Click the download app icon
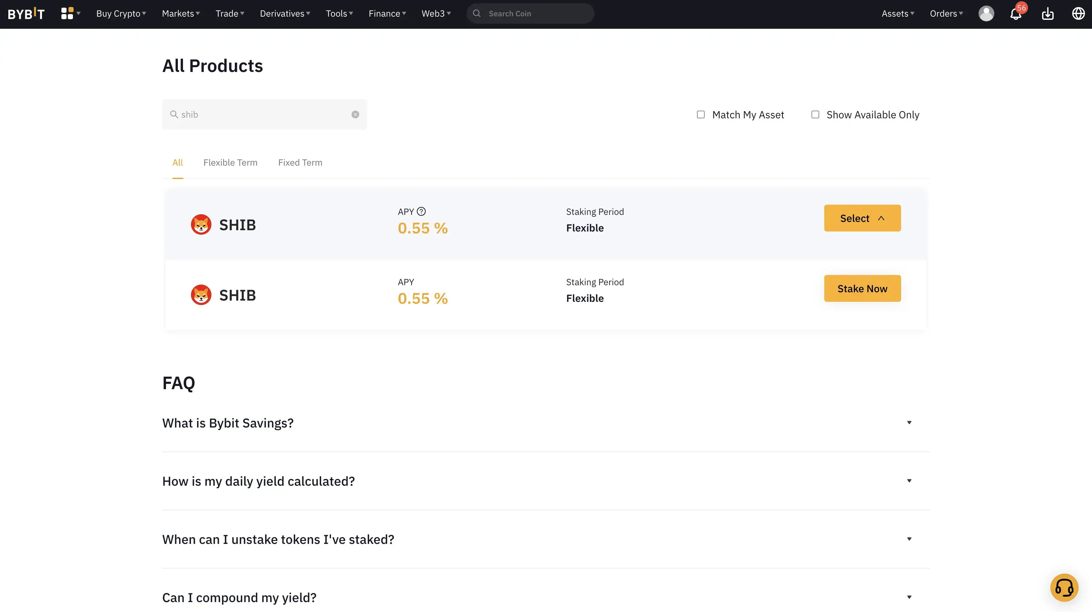Viewport: 1092px width, 612px height. coord(1048,14)
